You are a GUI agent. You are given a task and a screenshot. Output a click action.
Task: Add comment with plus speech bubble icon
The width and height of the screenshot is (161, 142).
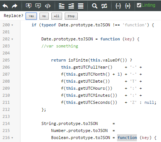(29, 6)
